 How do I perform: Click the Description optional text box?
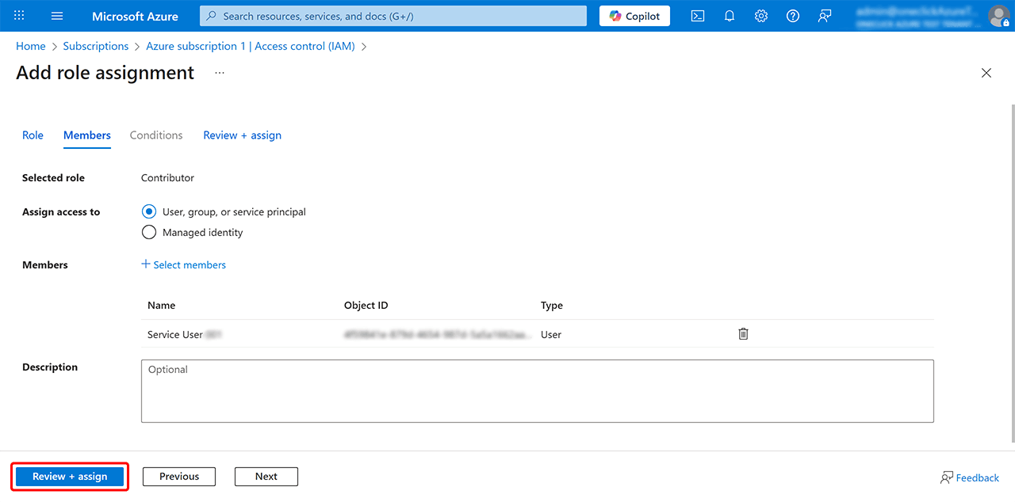tap(537, 391)
